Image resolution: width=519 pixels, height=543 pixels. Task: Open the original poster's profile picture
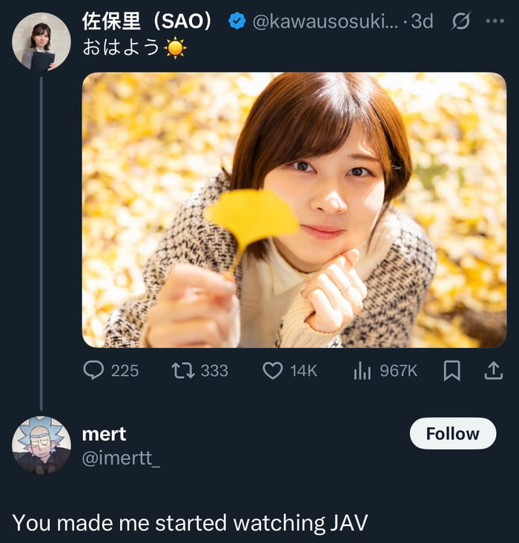point(42,42)
